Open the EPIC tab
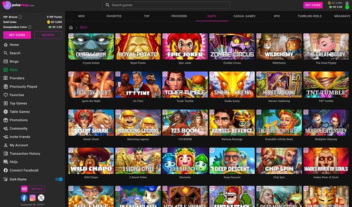 [277, 16]
